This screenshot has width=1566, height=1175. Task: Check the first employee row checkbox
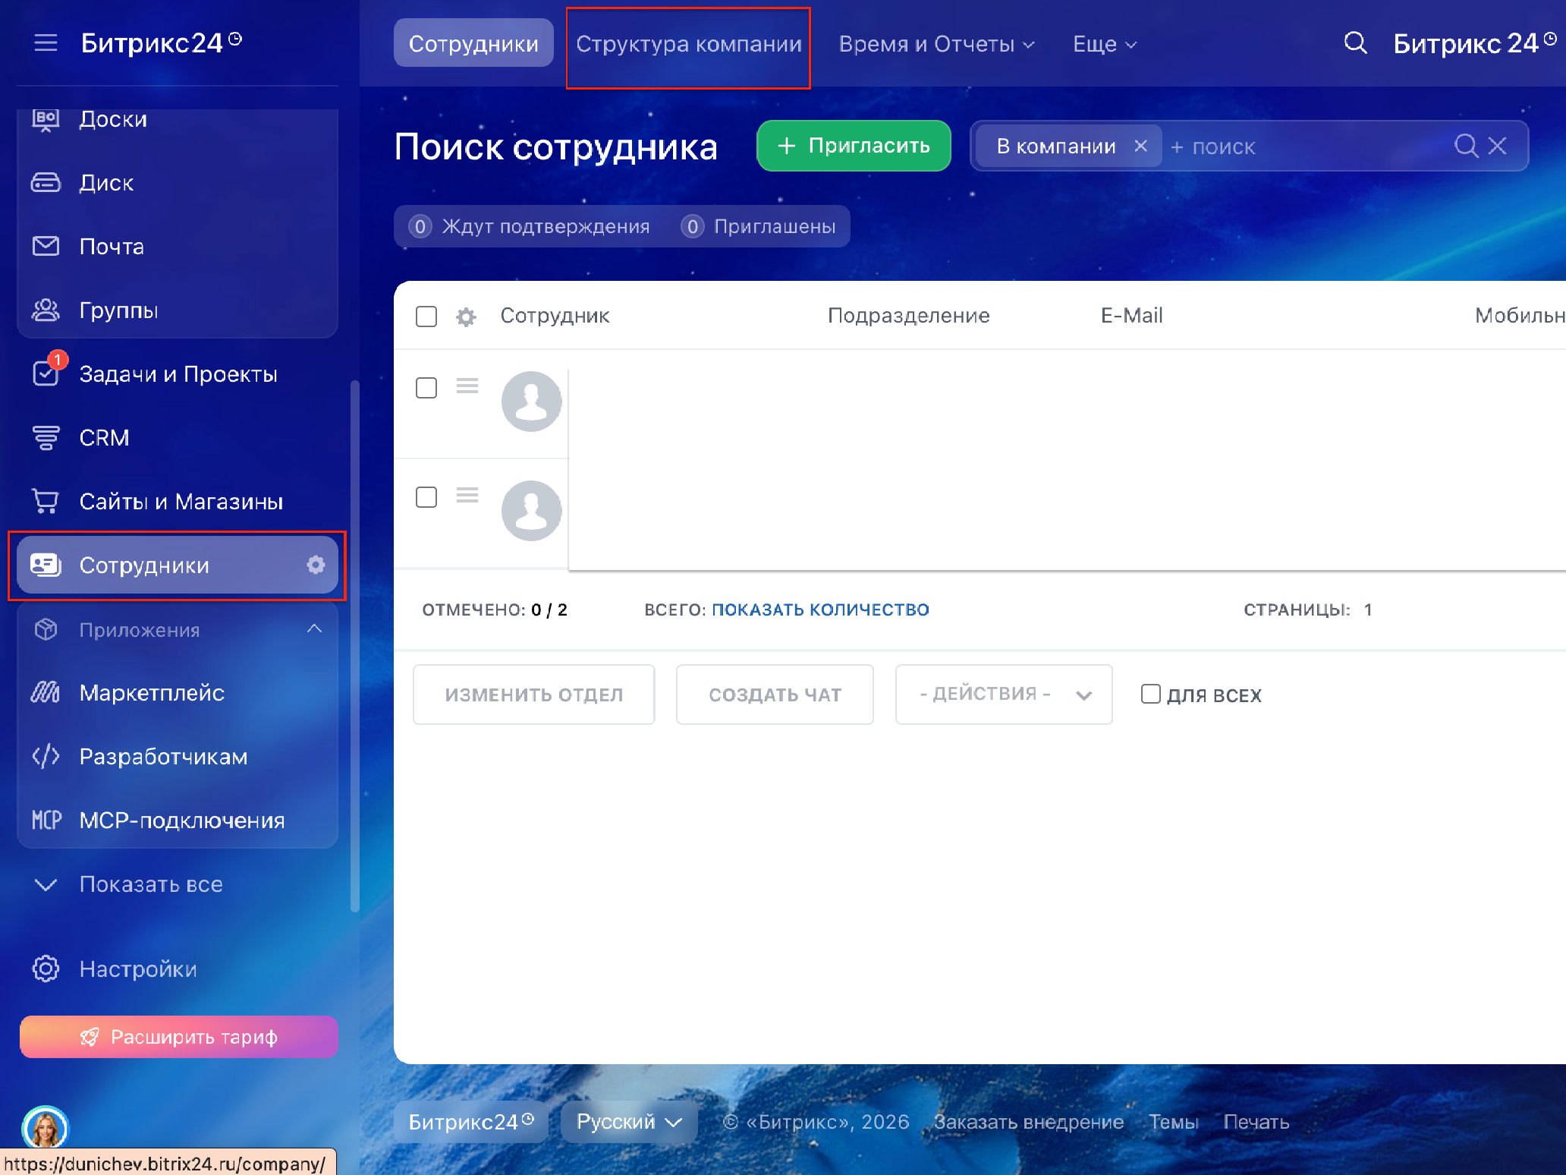point(426,388)
